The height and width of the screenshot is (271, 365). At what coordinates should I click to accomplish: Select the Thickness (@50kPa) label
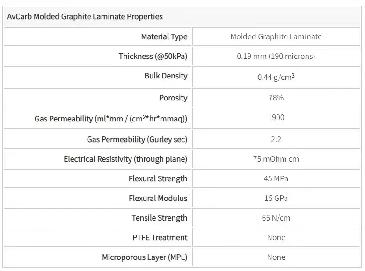pyautogui.click(x=153, y=56)
